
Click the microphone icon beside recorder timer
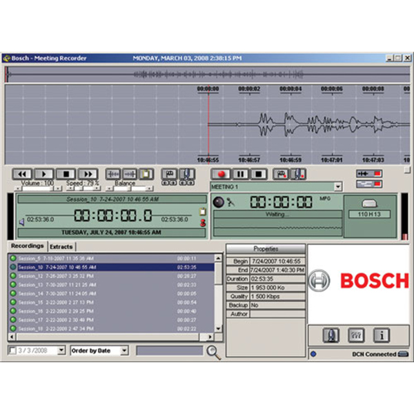pyautogui.click(x=230, y=202)
